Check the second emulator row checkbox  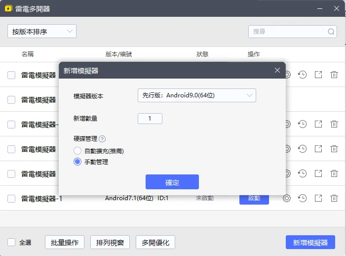pyautogui.click(x=11, y=100)
